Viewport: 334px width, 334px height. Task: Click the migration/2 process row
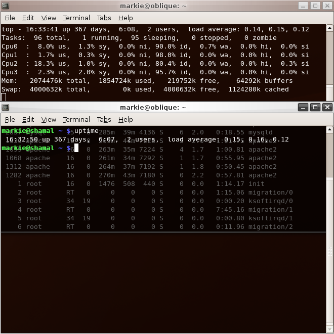coord(155,227)
